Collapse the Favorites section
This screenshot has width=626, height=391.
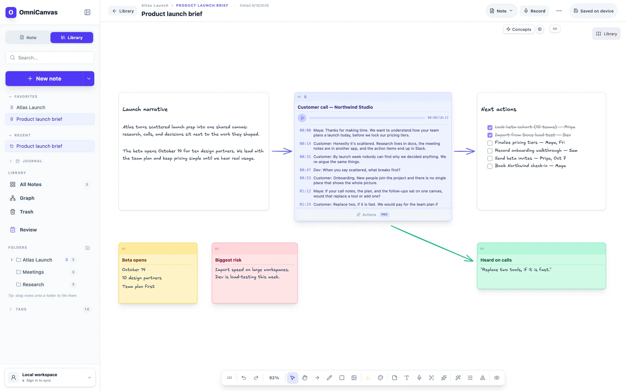click(11, 97)
